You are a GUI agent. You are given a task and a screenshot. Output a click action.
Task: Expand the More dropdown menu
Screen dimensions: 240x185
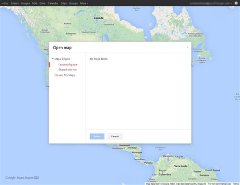click(84, 3)
